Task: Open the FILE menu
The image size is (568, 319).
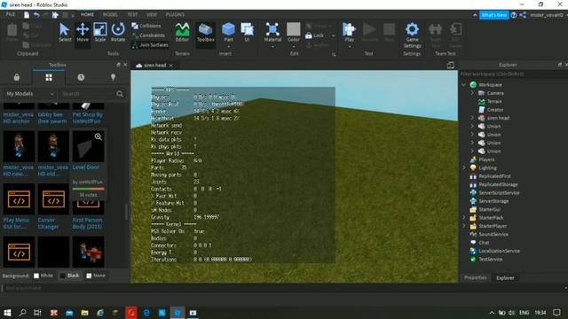Action: tap(10, 14)
